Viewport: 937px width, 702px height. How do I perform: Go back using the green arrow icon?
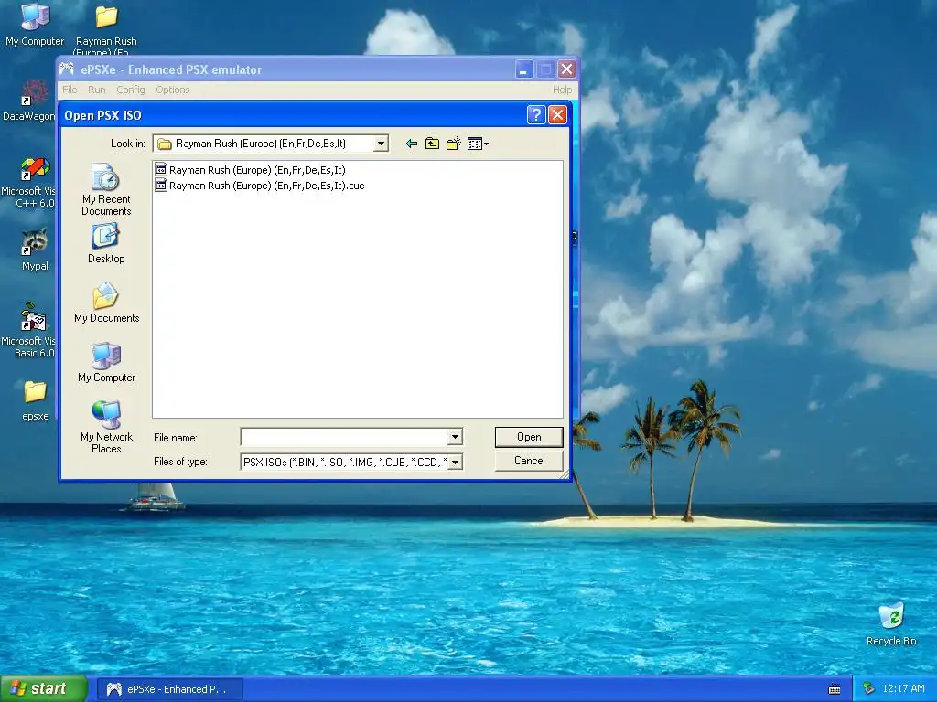point(411,144)
